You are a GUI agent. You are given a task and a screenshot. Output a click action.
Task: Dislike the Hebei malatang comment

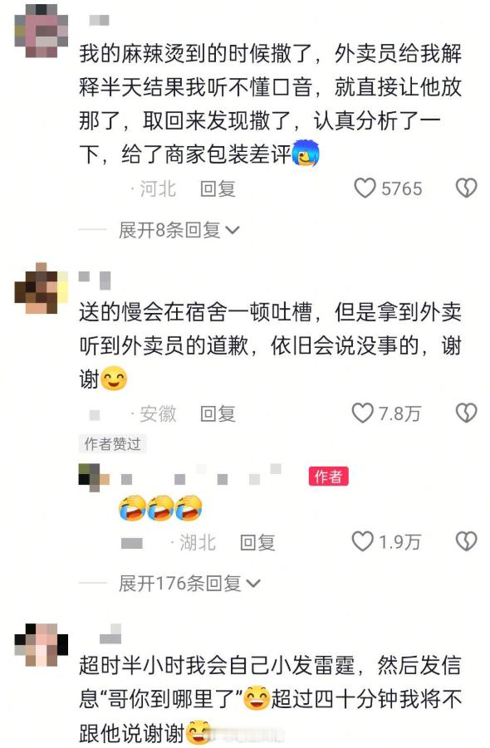466,188
